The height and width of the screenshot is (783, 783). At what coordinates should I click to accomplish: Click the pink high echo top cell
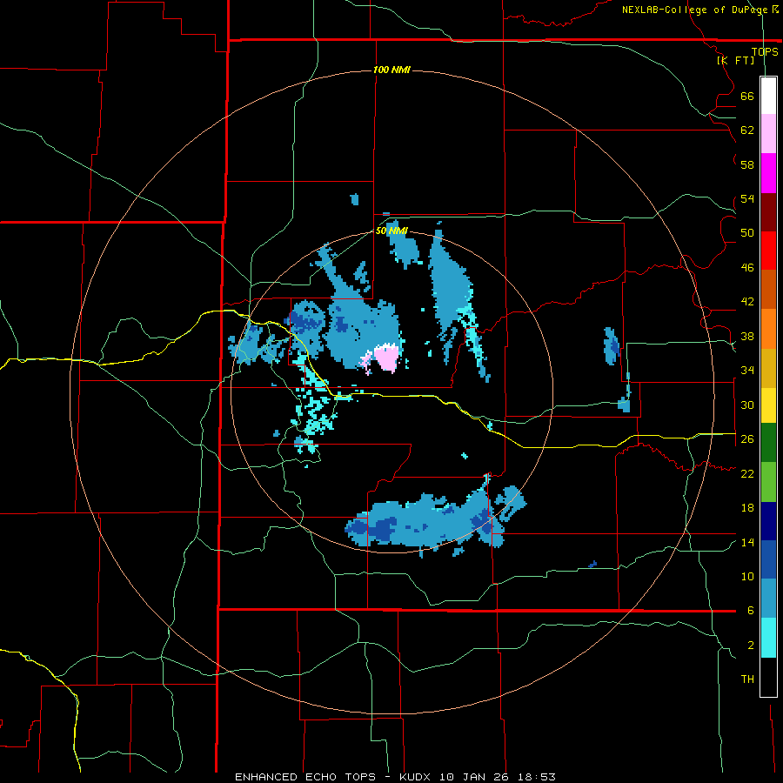(386, 358)
